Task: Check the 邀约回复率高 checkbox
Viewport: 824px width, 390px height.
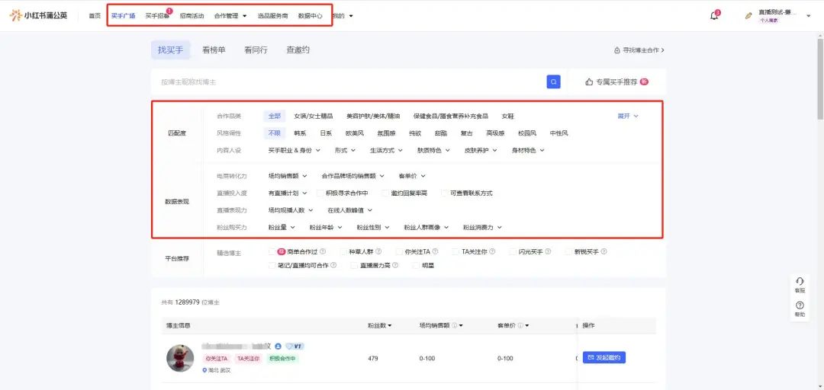Action: tap(385, 193)
